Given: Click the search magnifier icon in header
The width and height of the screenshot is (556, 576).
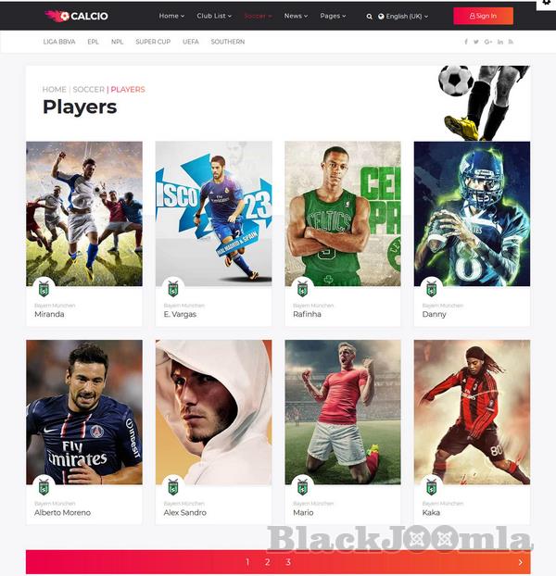Looking at the screenshot, I should coord(369,17).
